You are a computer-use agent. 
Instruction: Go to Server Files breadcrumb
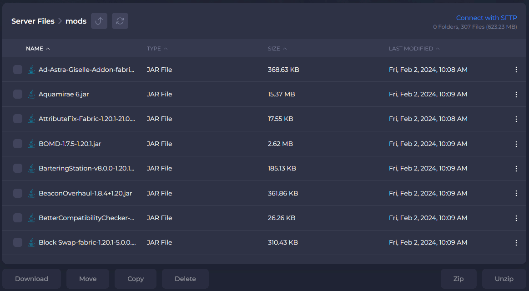tap(33, 21)
